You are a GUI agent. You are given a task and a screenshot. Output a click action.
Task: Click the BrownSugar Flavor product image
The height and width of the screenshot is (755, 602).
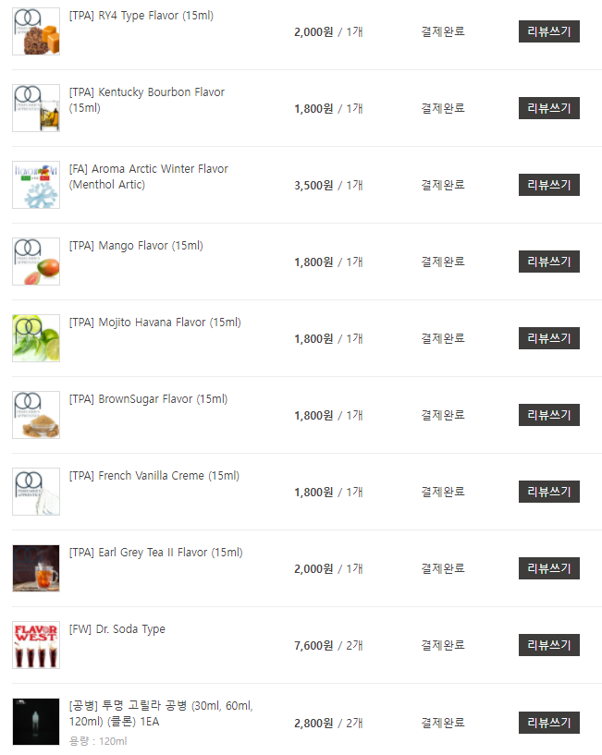point(36,415)
